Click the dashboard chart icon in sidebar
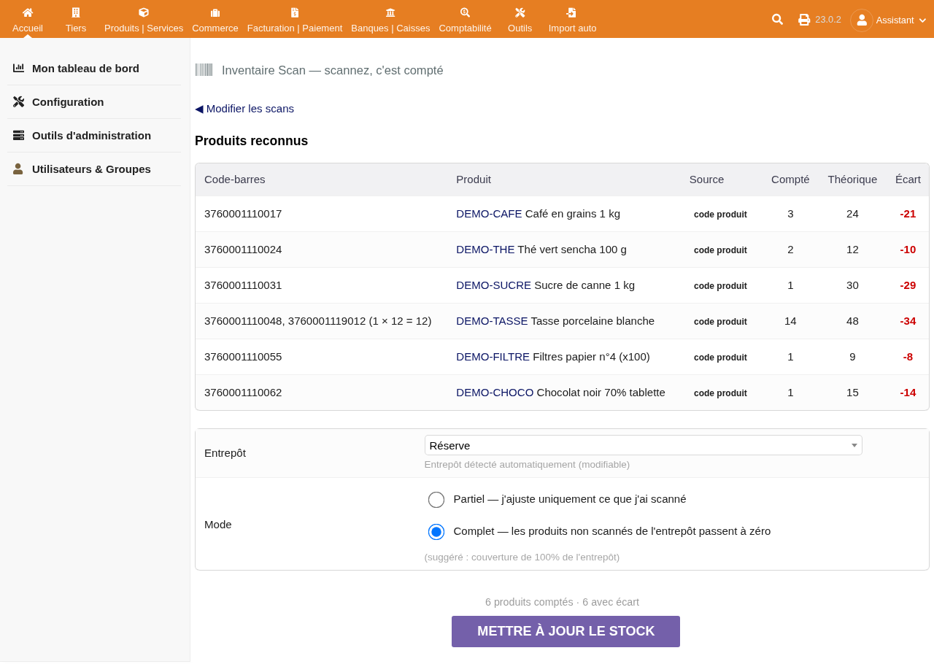The image size is (934, 664). point(18,68)
